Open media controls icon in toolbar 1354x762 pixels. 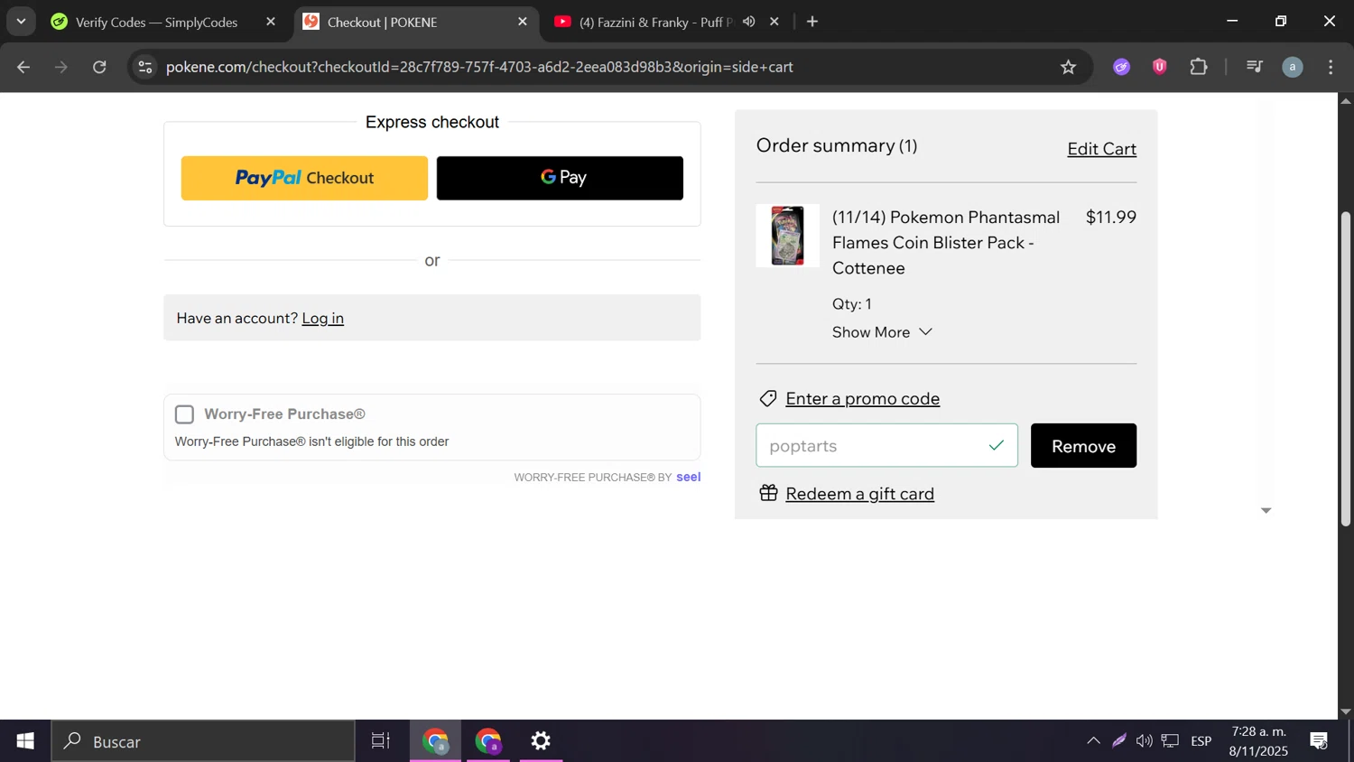pyautogui.click(x=1254, y=67)
